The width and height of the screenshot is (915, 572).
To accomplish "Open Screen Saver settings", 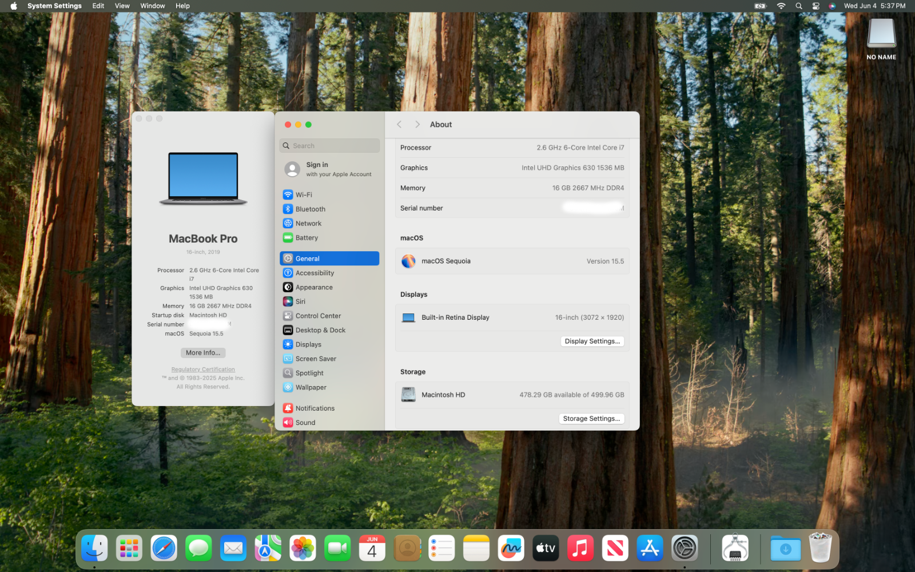I will [329, 359].
